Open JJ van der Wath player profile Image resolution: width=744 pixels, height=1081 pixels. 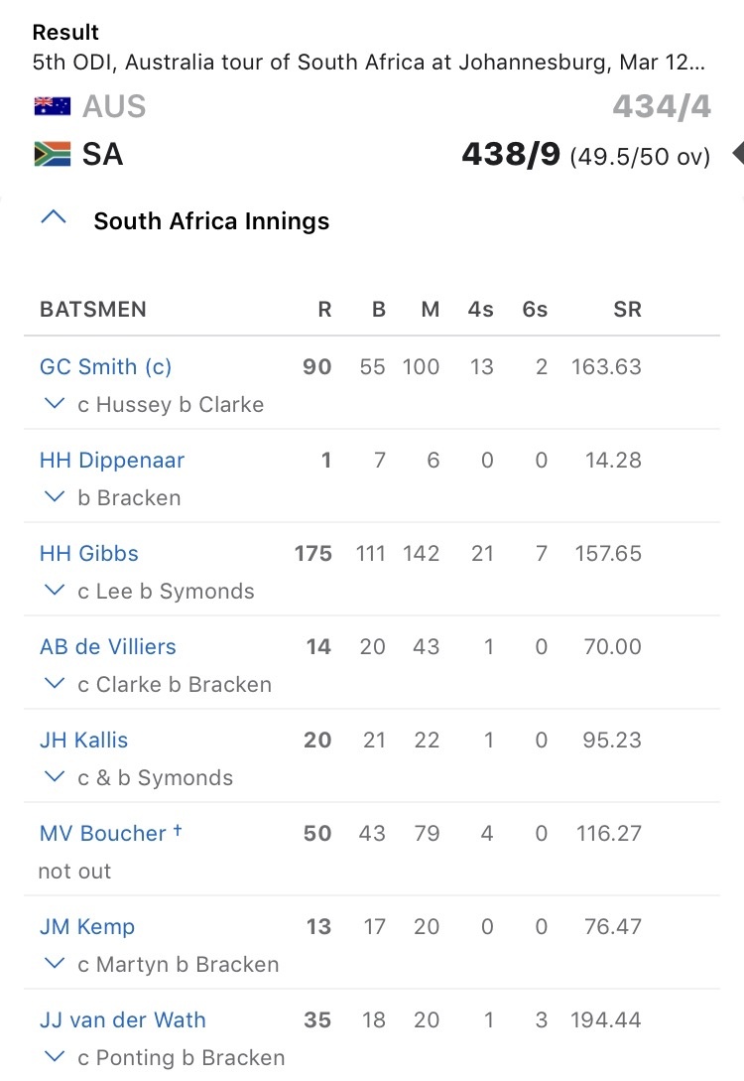[123, 1019]
